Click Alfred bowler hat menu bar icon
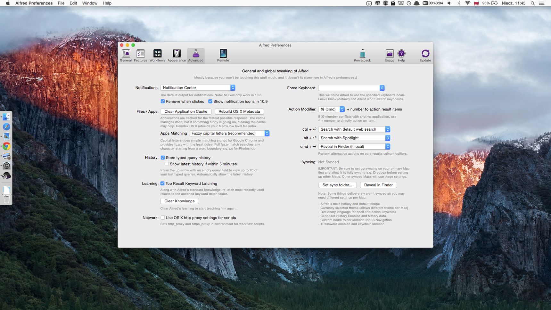551x310 pixels. pyautogui.click(x=417, y=3)
